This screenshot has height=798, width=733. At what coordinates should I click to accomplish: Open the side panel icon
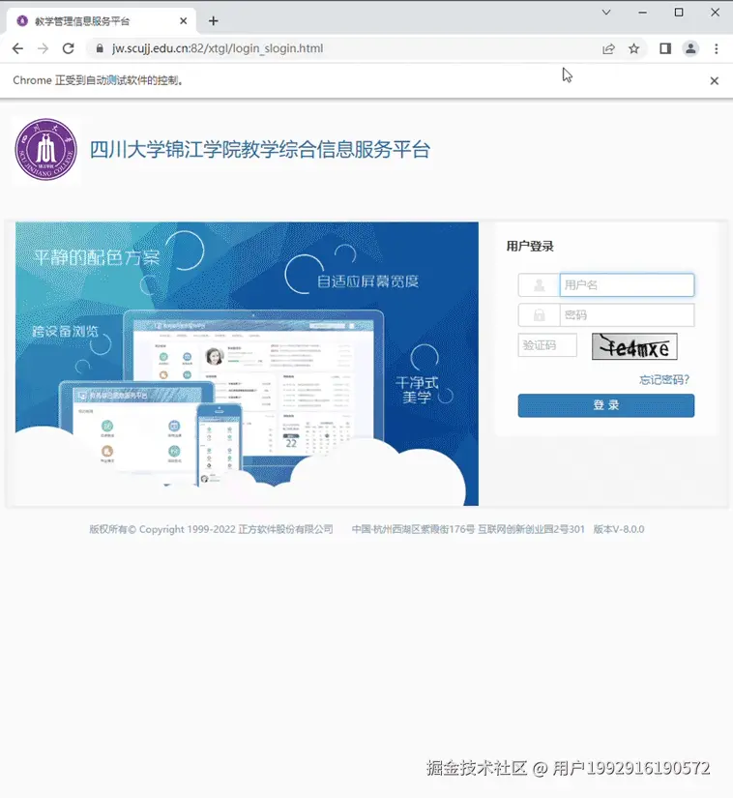tap(665, 48)
